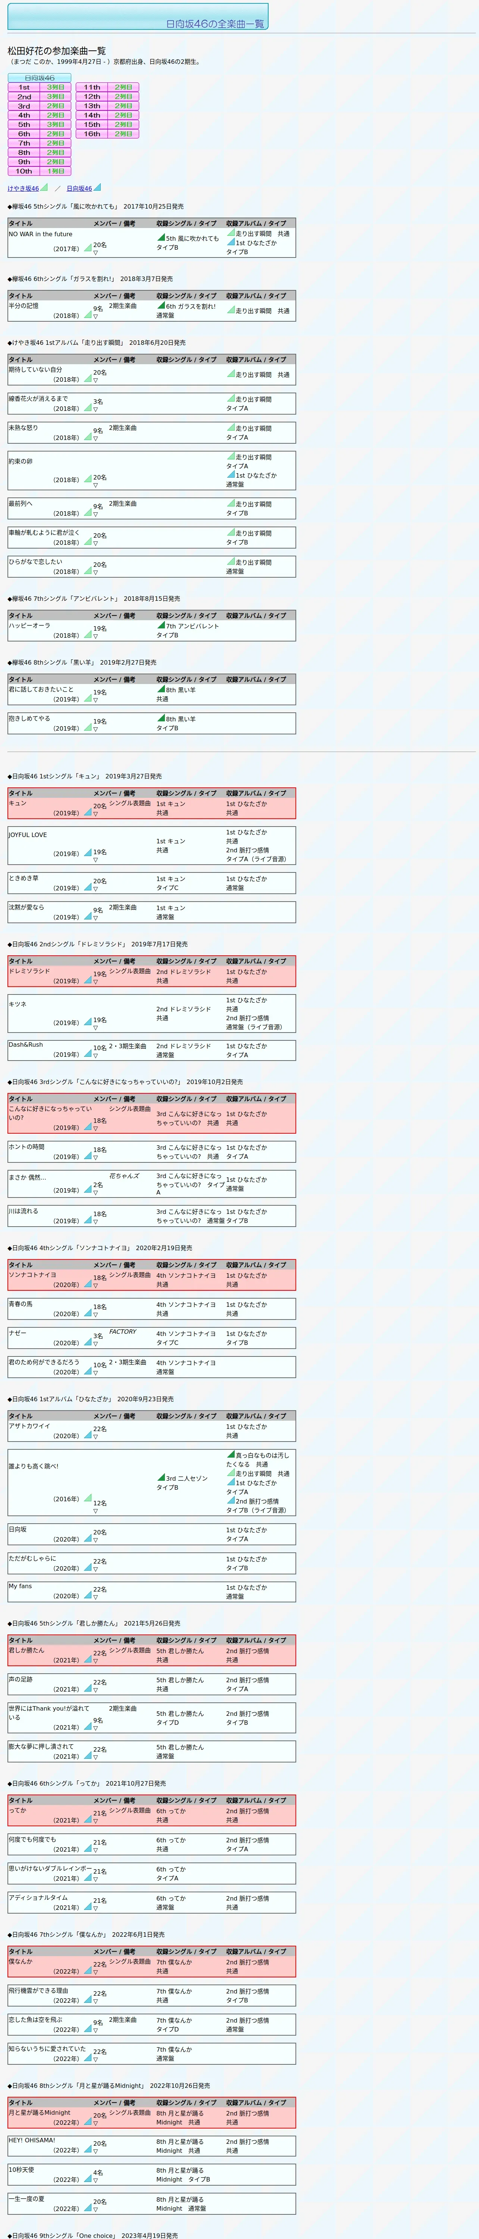Follow the 日向坂46 link below the grid
479x2239 pixels.
click(79, 188)
